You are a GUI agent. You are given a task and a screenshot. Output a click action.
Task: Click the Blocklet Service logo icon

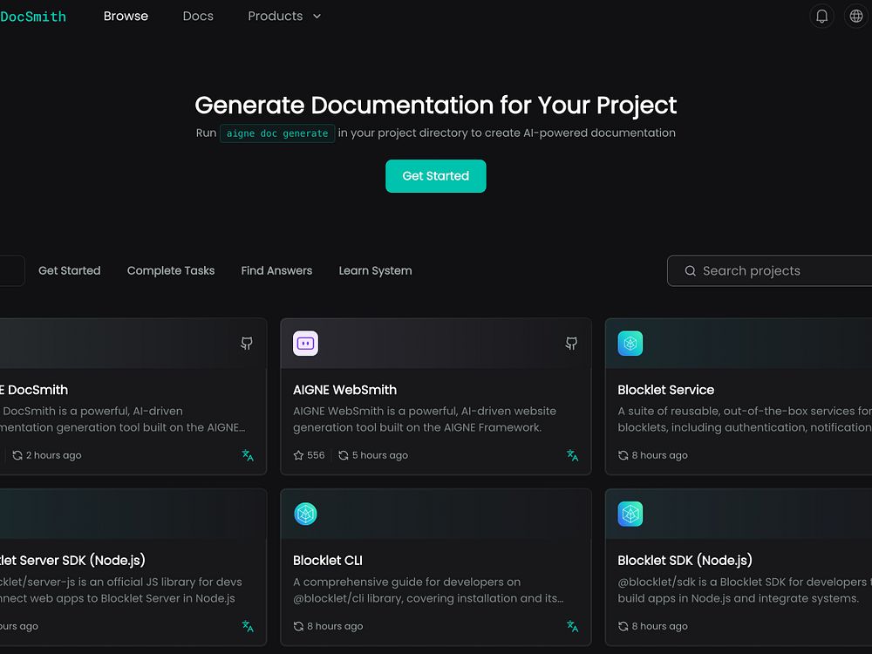[630, 344]
